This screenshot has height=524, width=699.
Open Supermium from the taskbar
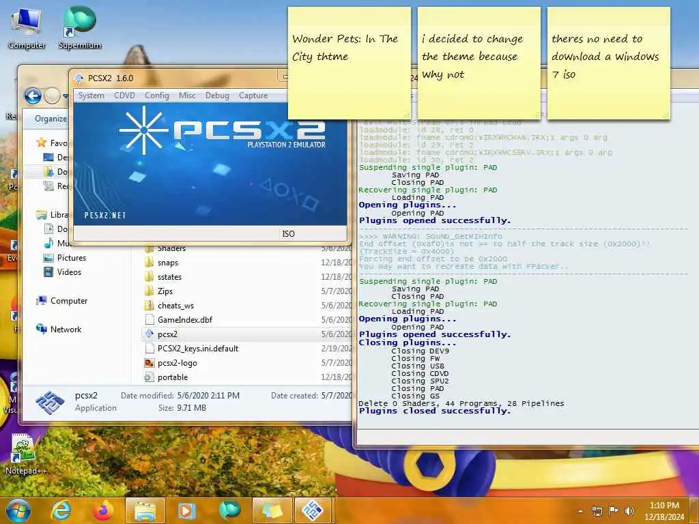pyautogui.click(x=229, y=510)
